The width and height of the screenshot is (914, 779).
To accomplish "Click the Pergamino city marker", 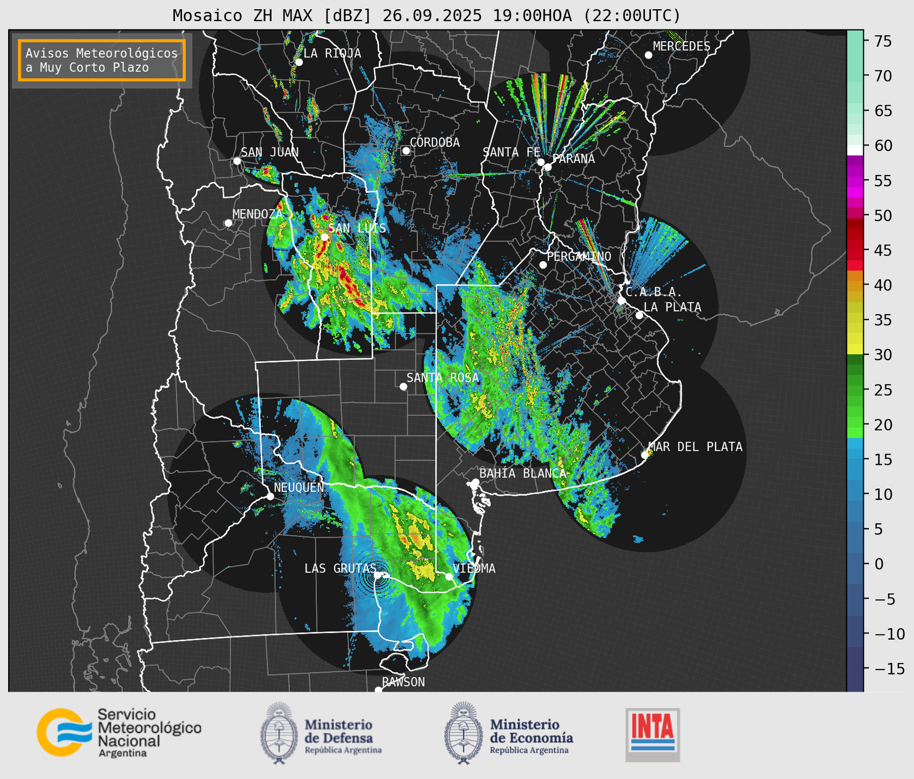I will coord(543,265).
